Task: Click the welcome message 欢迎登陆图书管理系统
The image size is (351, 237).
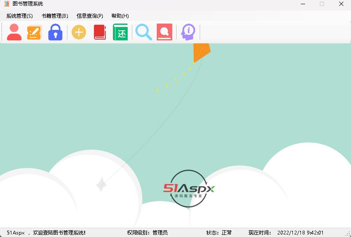Action: coord(59,233)
